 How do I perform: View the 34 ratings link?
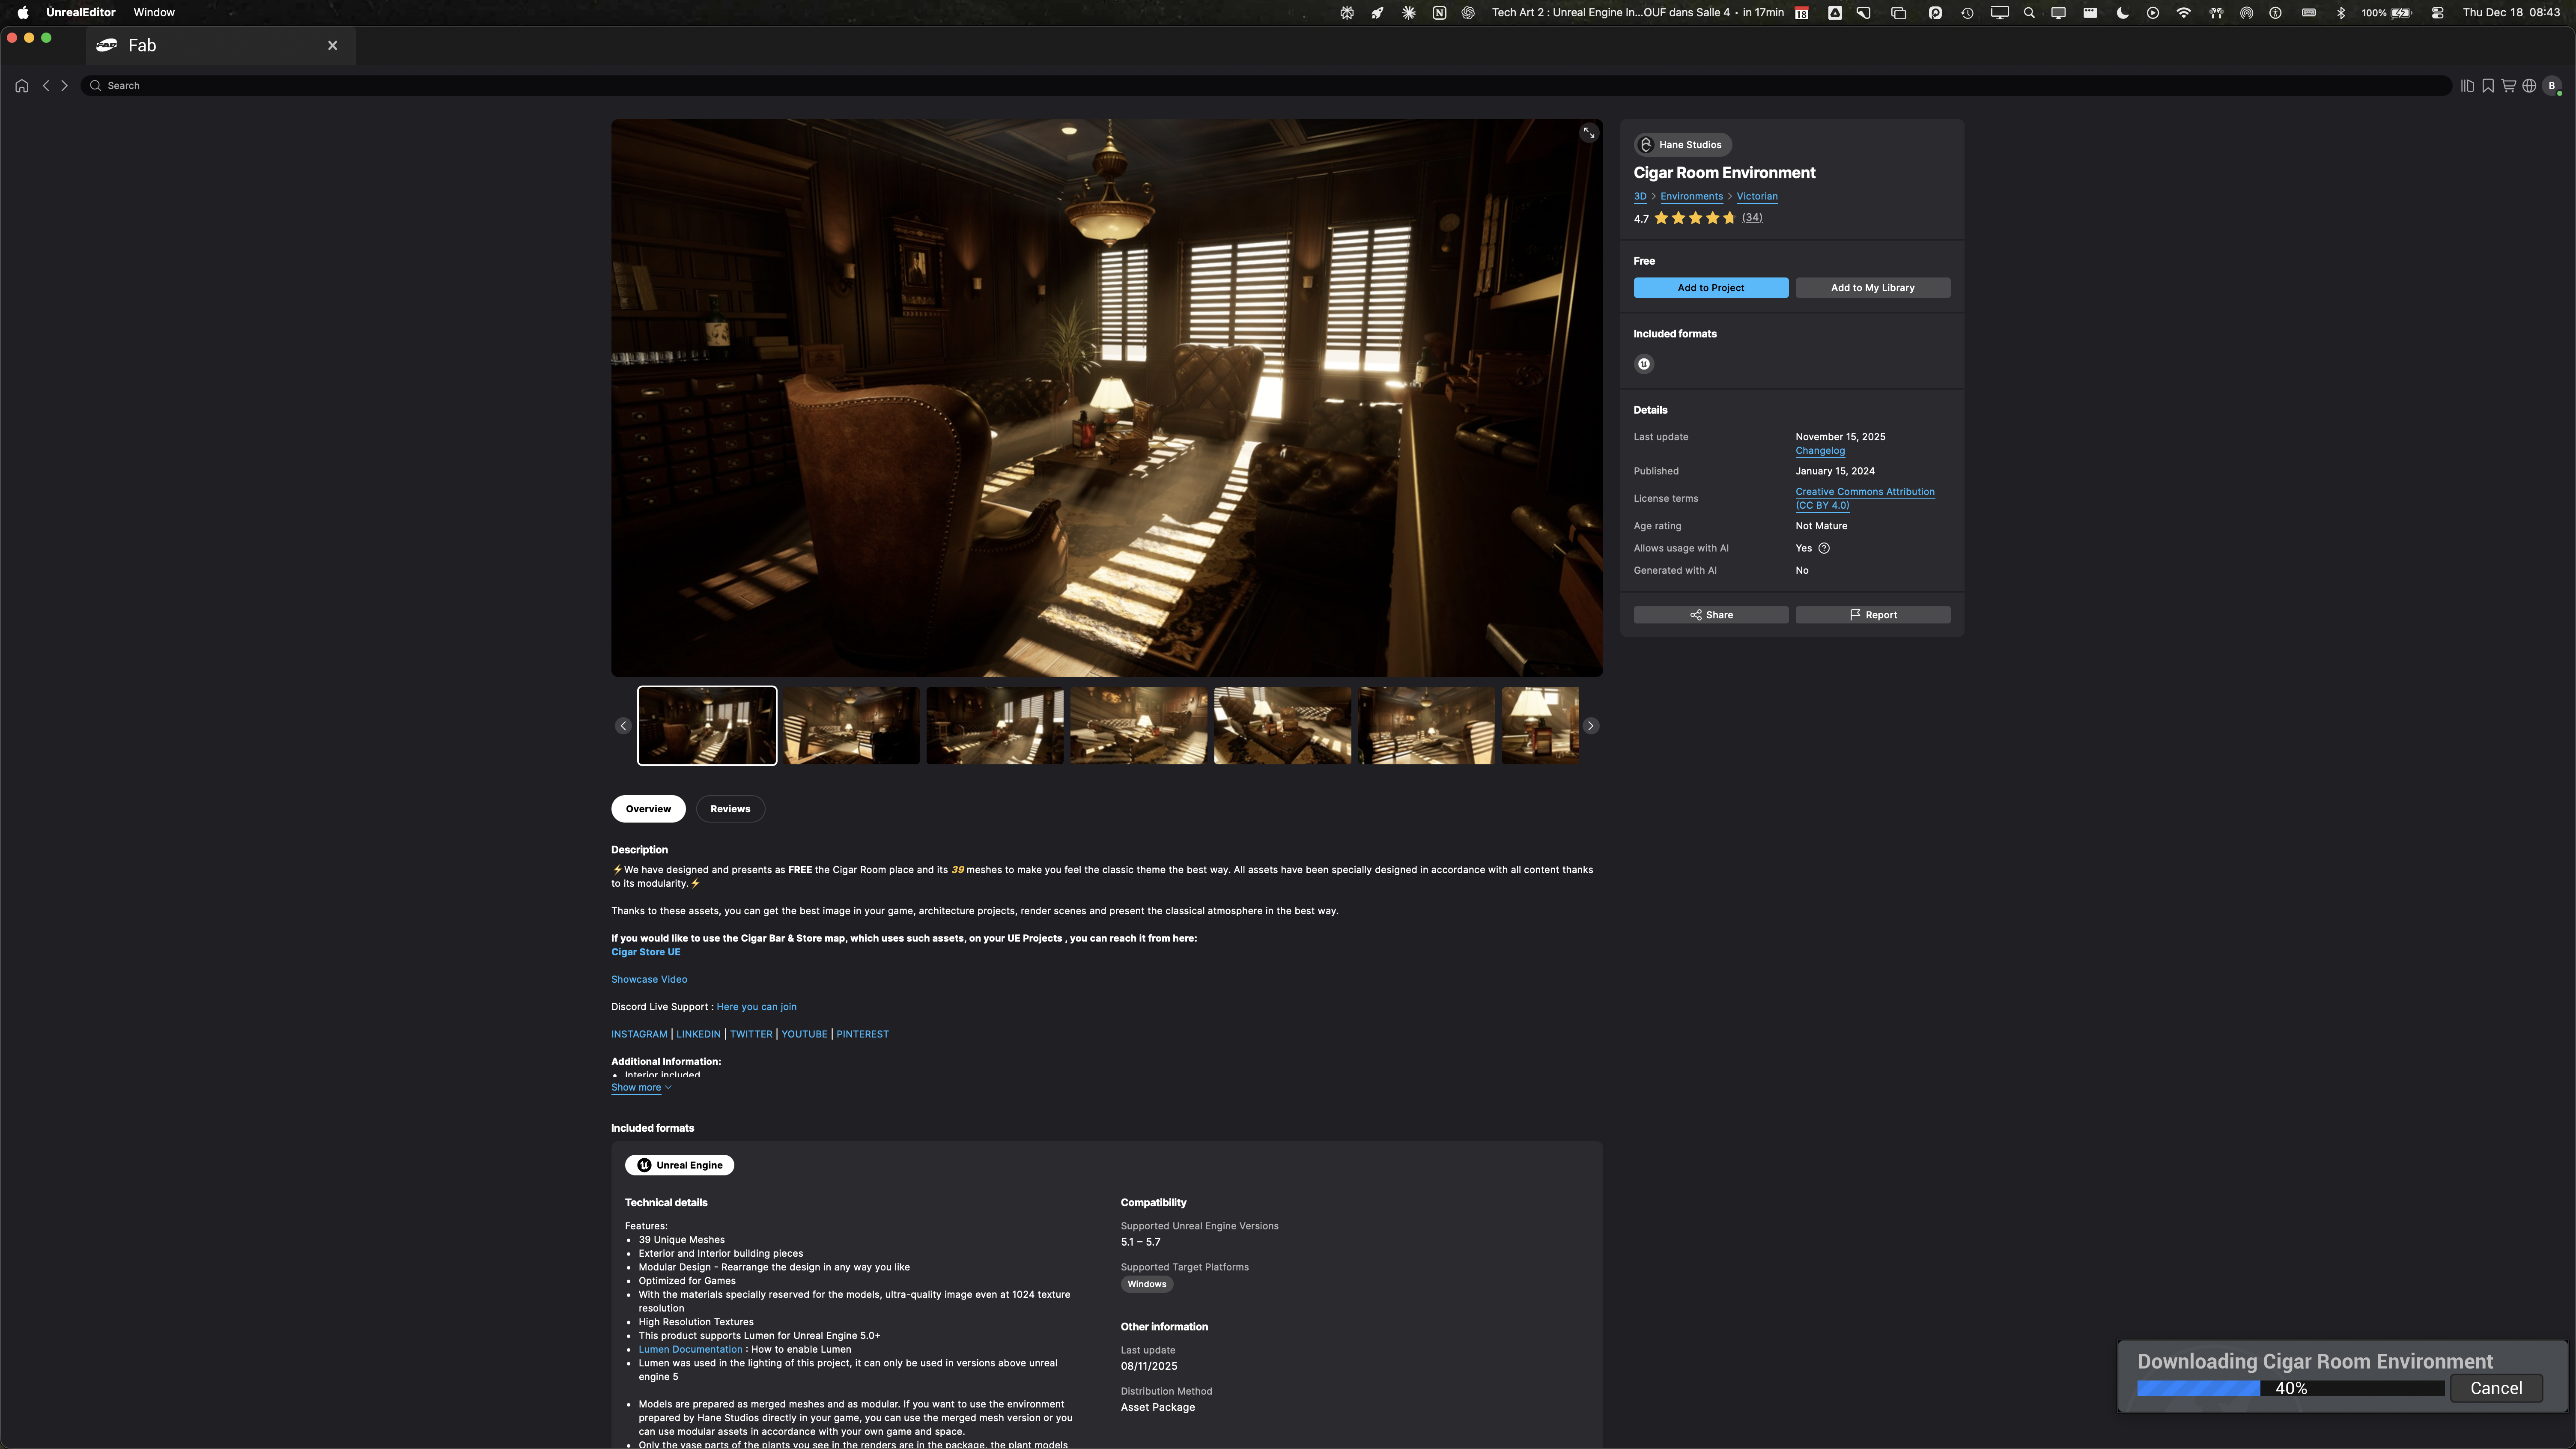point(1752,218)
